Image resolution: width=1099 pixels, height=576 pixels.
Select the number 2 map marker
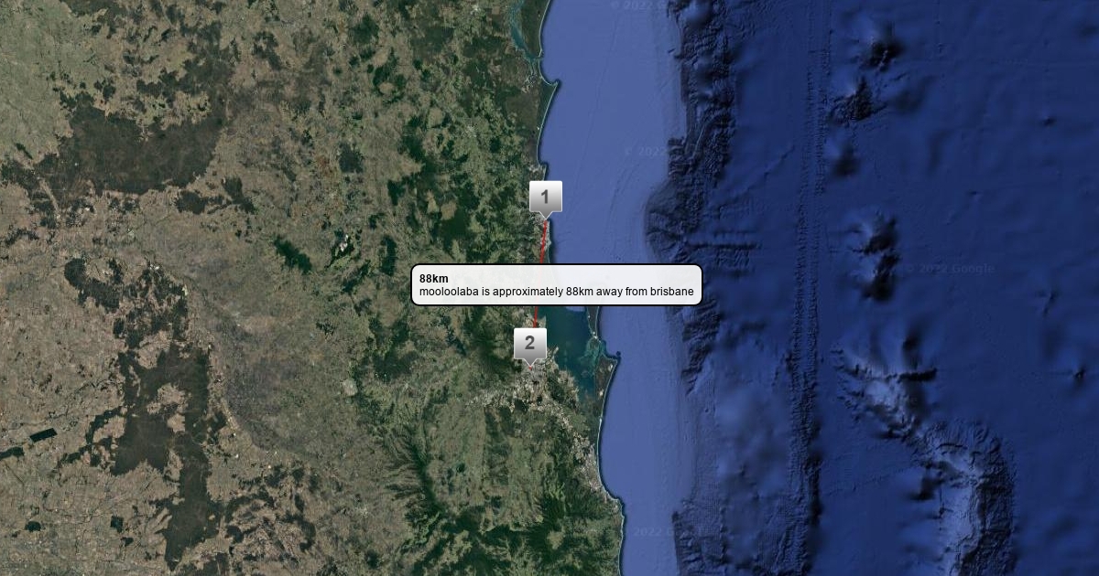529,344
